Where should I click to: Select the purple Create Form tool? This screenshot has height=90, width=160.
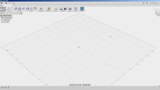coord(19,9)
